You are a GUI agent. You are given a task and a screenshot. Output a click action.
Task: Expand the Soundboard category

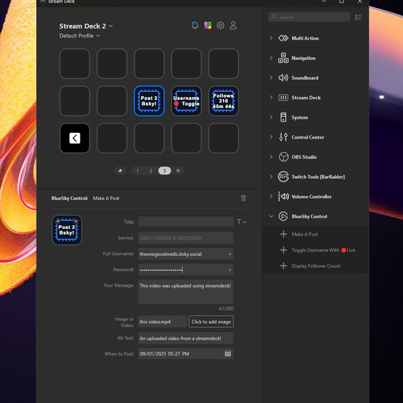click(271, 78)
